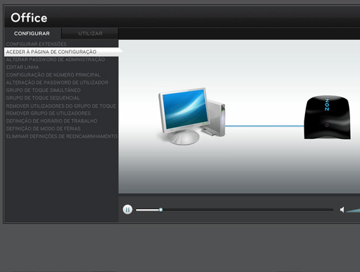Open REMOVER UTILIZADORES DO GRUPO DE TOQUE

point(61,106)
